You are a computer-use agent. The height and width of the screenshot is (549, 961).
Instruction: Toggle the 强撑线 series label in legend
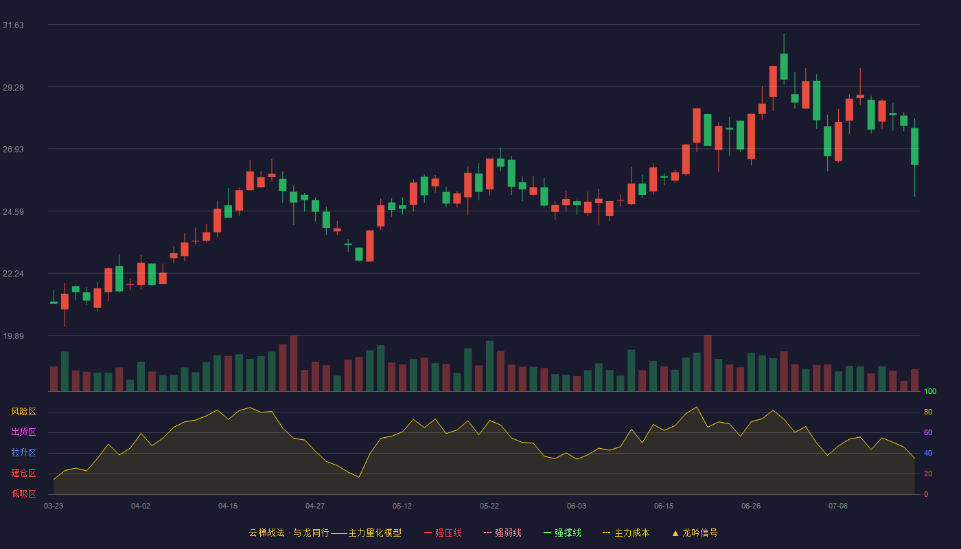568,533
